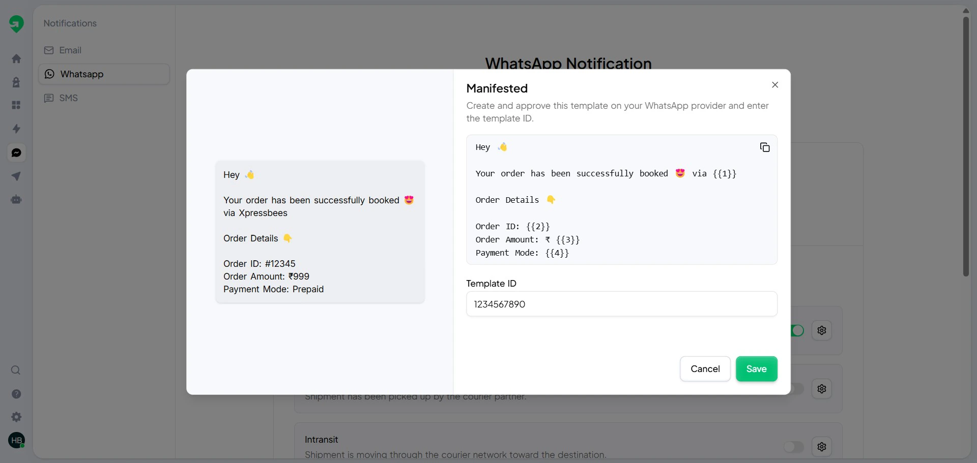
Task: Open the Home section from the sidebar
Action: click(x=16, y=58)
